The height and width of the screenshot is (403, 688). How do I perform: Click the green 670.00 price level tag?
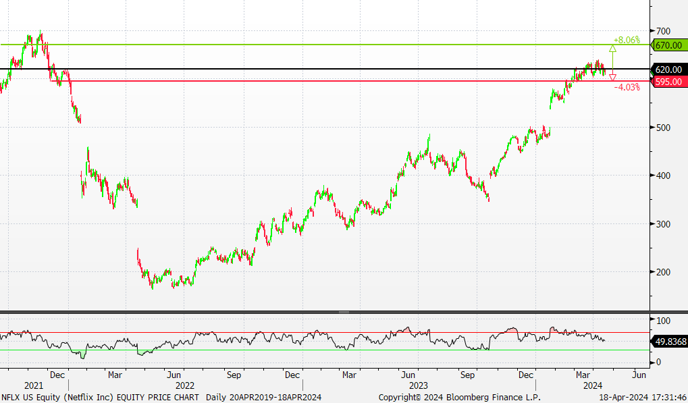[x=668, y=45]
